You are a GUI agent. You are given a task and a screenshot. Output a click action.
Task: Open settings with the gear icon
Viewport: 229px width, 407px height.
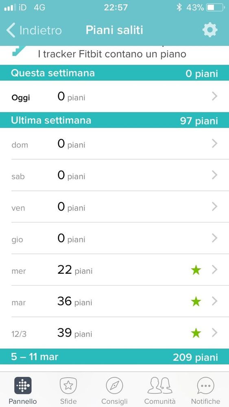tap(210, 30)
